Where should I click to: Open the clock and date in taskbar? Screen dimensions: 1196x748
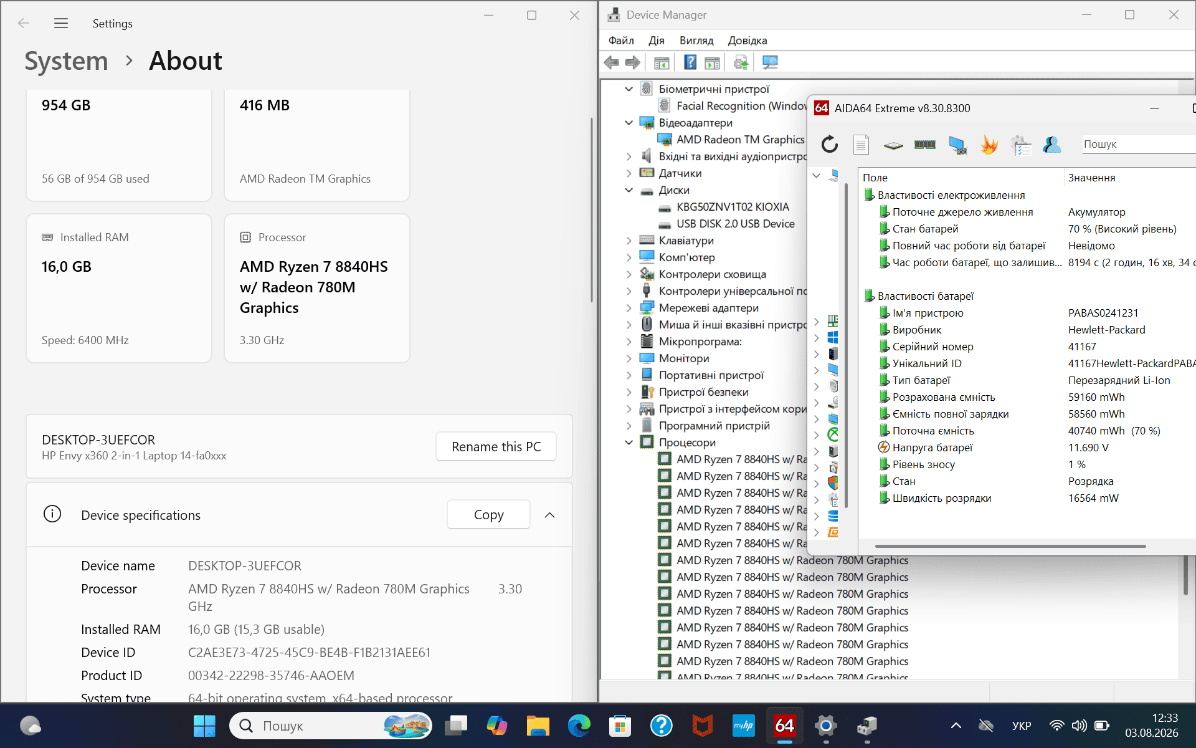click(1151, 726)
